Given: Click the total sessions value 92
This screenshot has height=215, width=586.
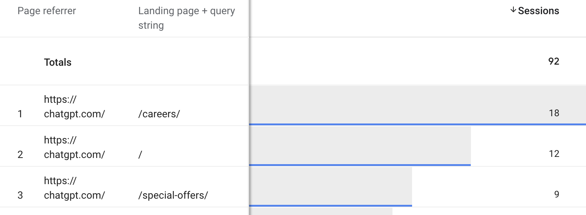Looking at the screenshot, I should 554,61.
